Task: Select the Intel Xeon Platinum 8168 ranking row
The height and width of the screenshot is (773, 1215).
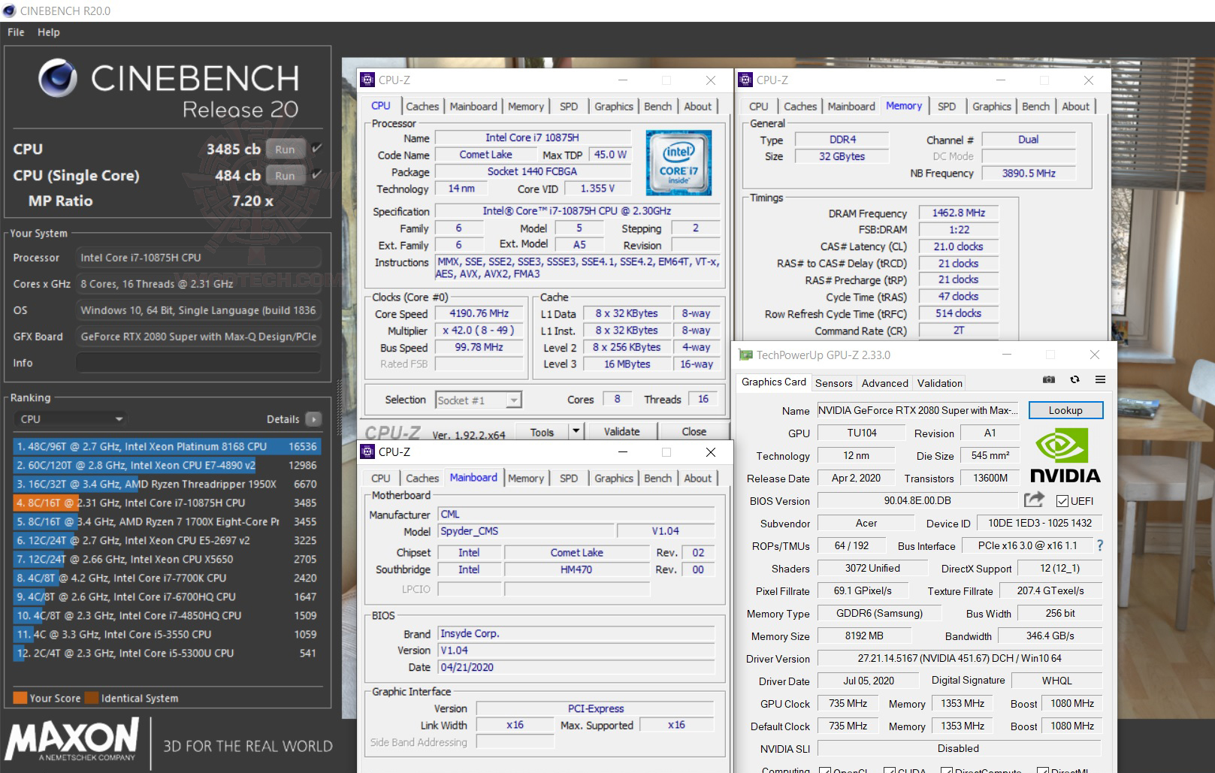Action: (167, 446)
